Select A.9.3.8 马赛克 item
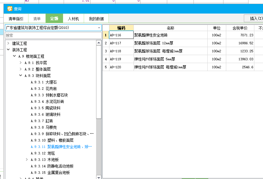Image resolution: width=263 pixels, height=179 pixels. [44, 127]
